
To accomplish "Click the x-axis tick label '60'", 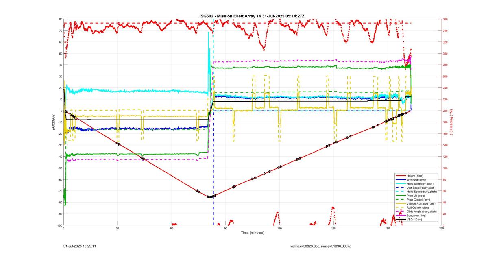I will [x=172, y=229].
